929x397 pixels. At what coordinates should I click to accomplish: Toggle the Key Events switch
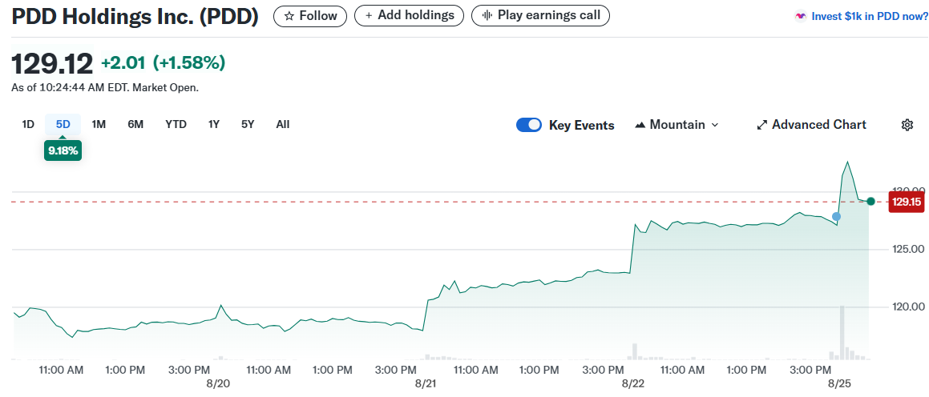[x=528, y=125]
